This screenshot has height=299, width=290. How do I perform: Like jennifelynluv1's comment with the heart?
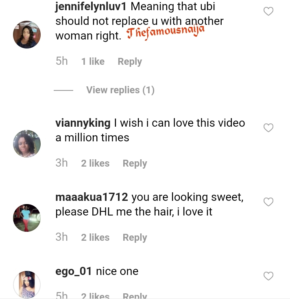(x=268, y=11)
